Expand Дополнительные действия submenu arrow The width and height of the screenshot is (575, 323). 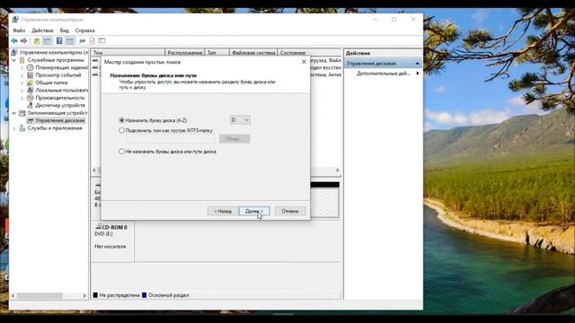point(417,74)
